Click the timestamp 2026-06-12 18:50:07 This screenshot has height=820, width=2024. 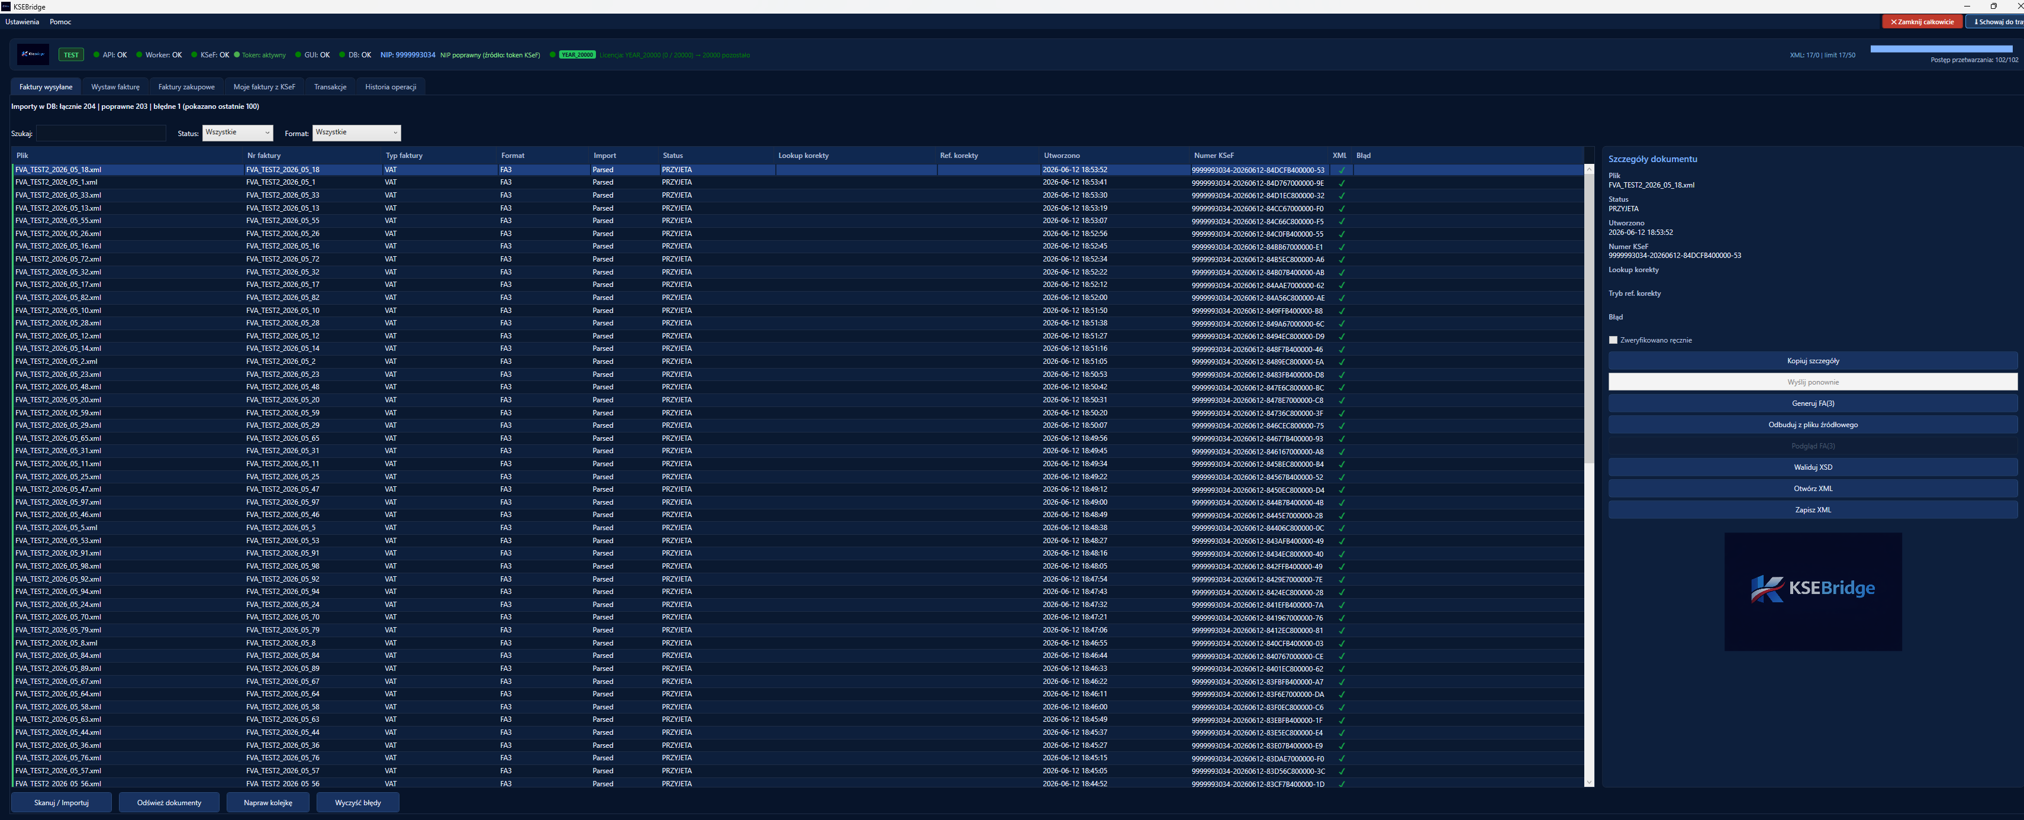[x=1074, y=426]
